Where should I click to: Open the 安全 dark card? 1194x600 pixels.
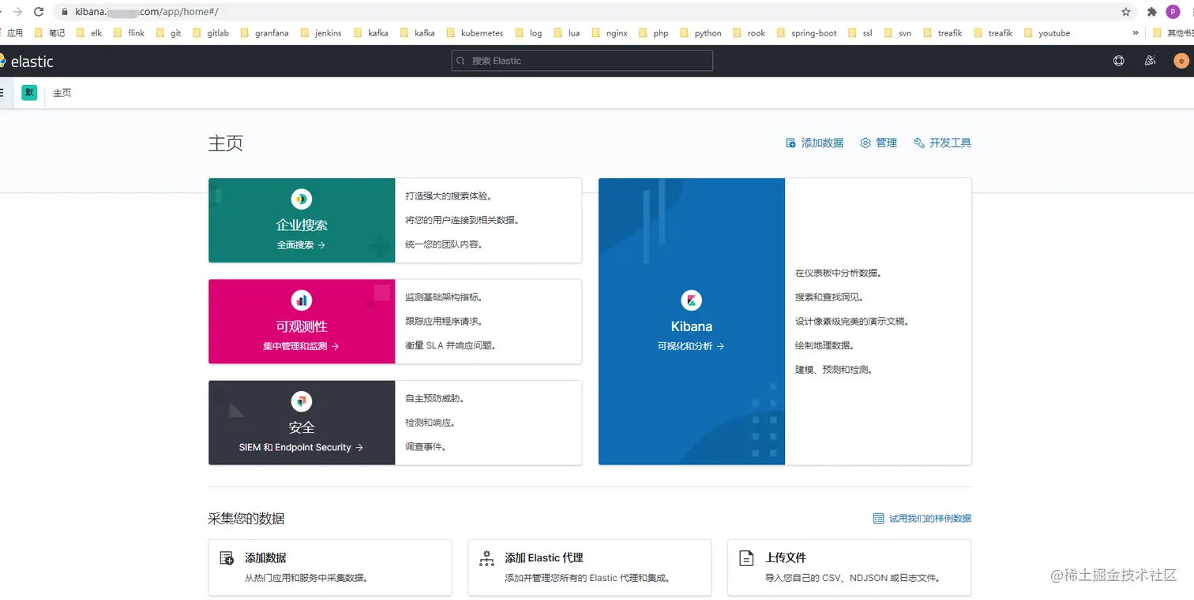click(302, 423)
